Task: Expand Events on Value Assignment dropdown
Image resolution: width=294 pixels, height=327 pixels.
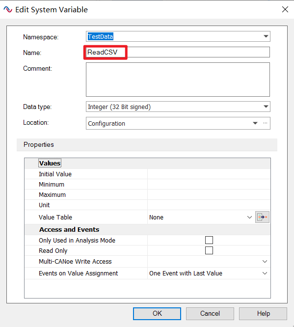Action: tap(265, 273)
